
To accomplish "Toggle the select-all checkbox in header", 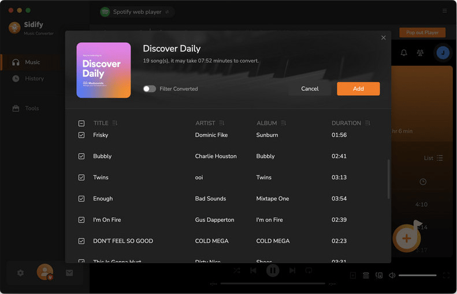I will 81,123.
